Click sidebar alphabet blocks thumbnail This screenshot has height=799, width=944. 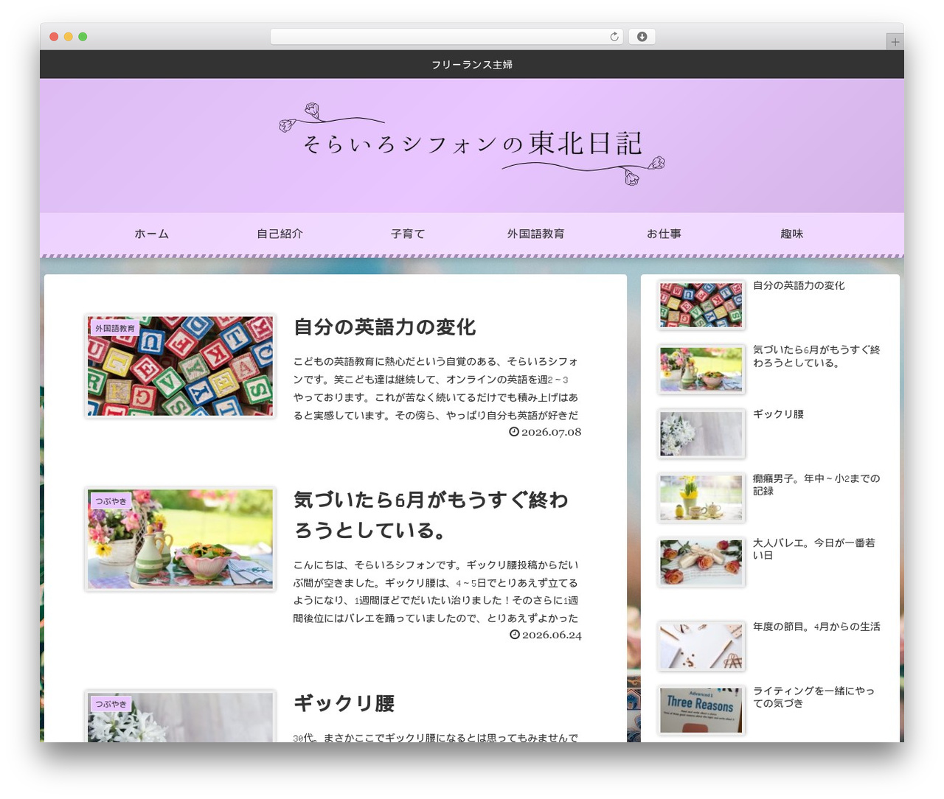pyautogui.click(x=701, y=305)
